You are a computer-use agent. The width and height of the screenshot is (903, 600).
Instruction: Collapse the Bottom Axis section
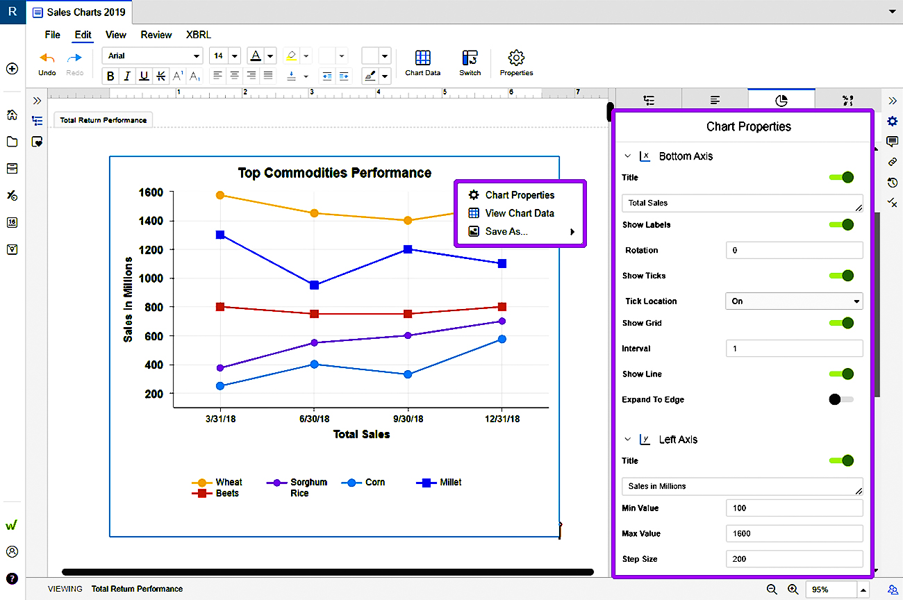tap(628, 156)
